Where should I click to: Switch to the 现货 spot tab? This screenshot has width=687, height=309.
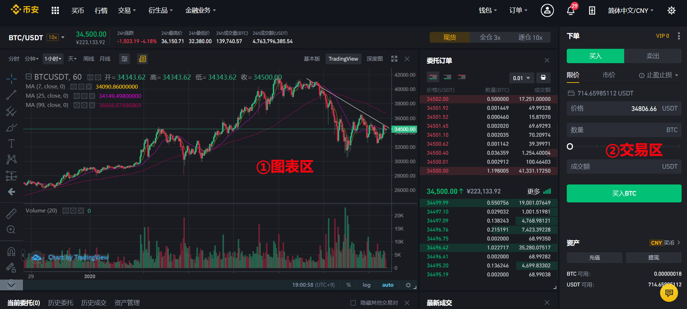pos(450,37)
